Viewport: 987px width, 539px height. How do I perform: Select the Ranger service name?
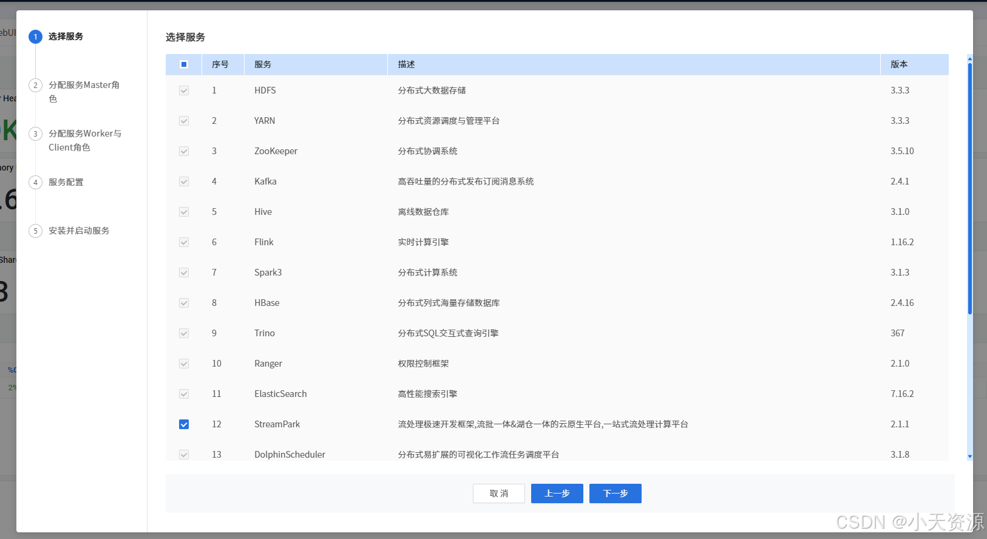268,364
